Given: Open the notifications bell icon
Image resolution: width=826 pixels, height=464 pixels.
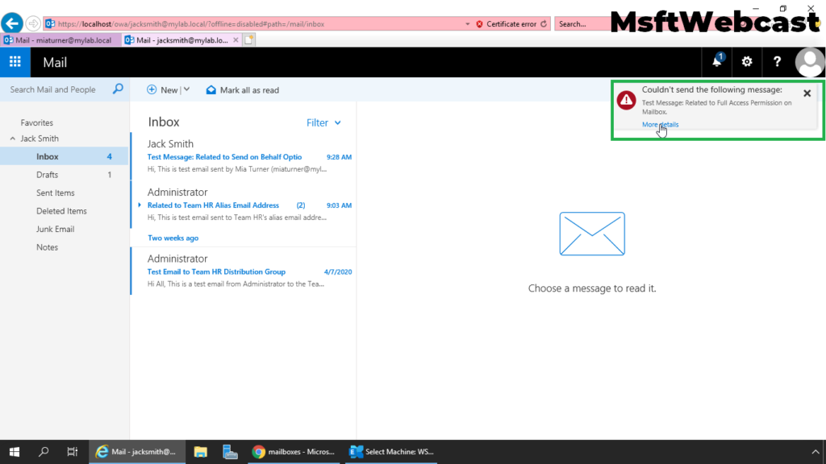Looking at the screenshot, I should 717,61.
